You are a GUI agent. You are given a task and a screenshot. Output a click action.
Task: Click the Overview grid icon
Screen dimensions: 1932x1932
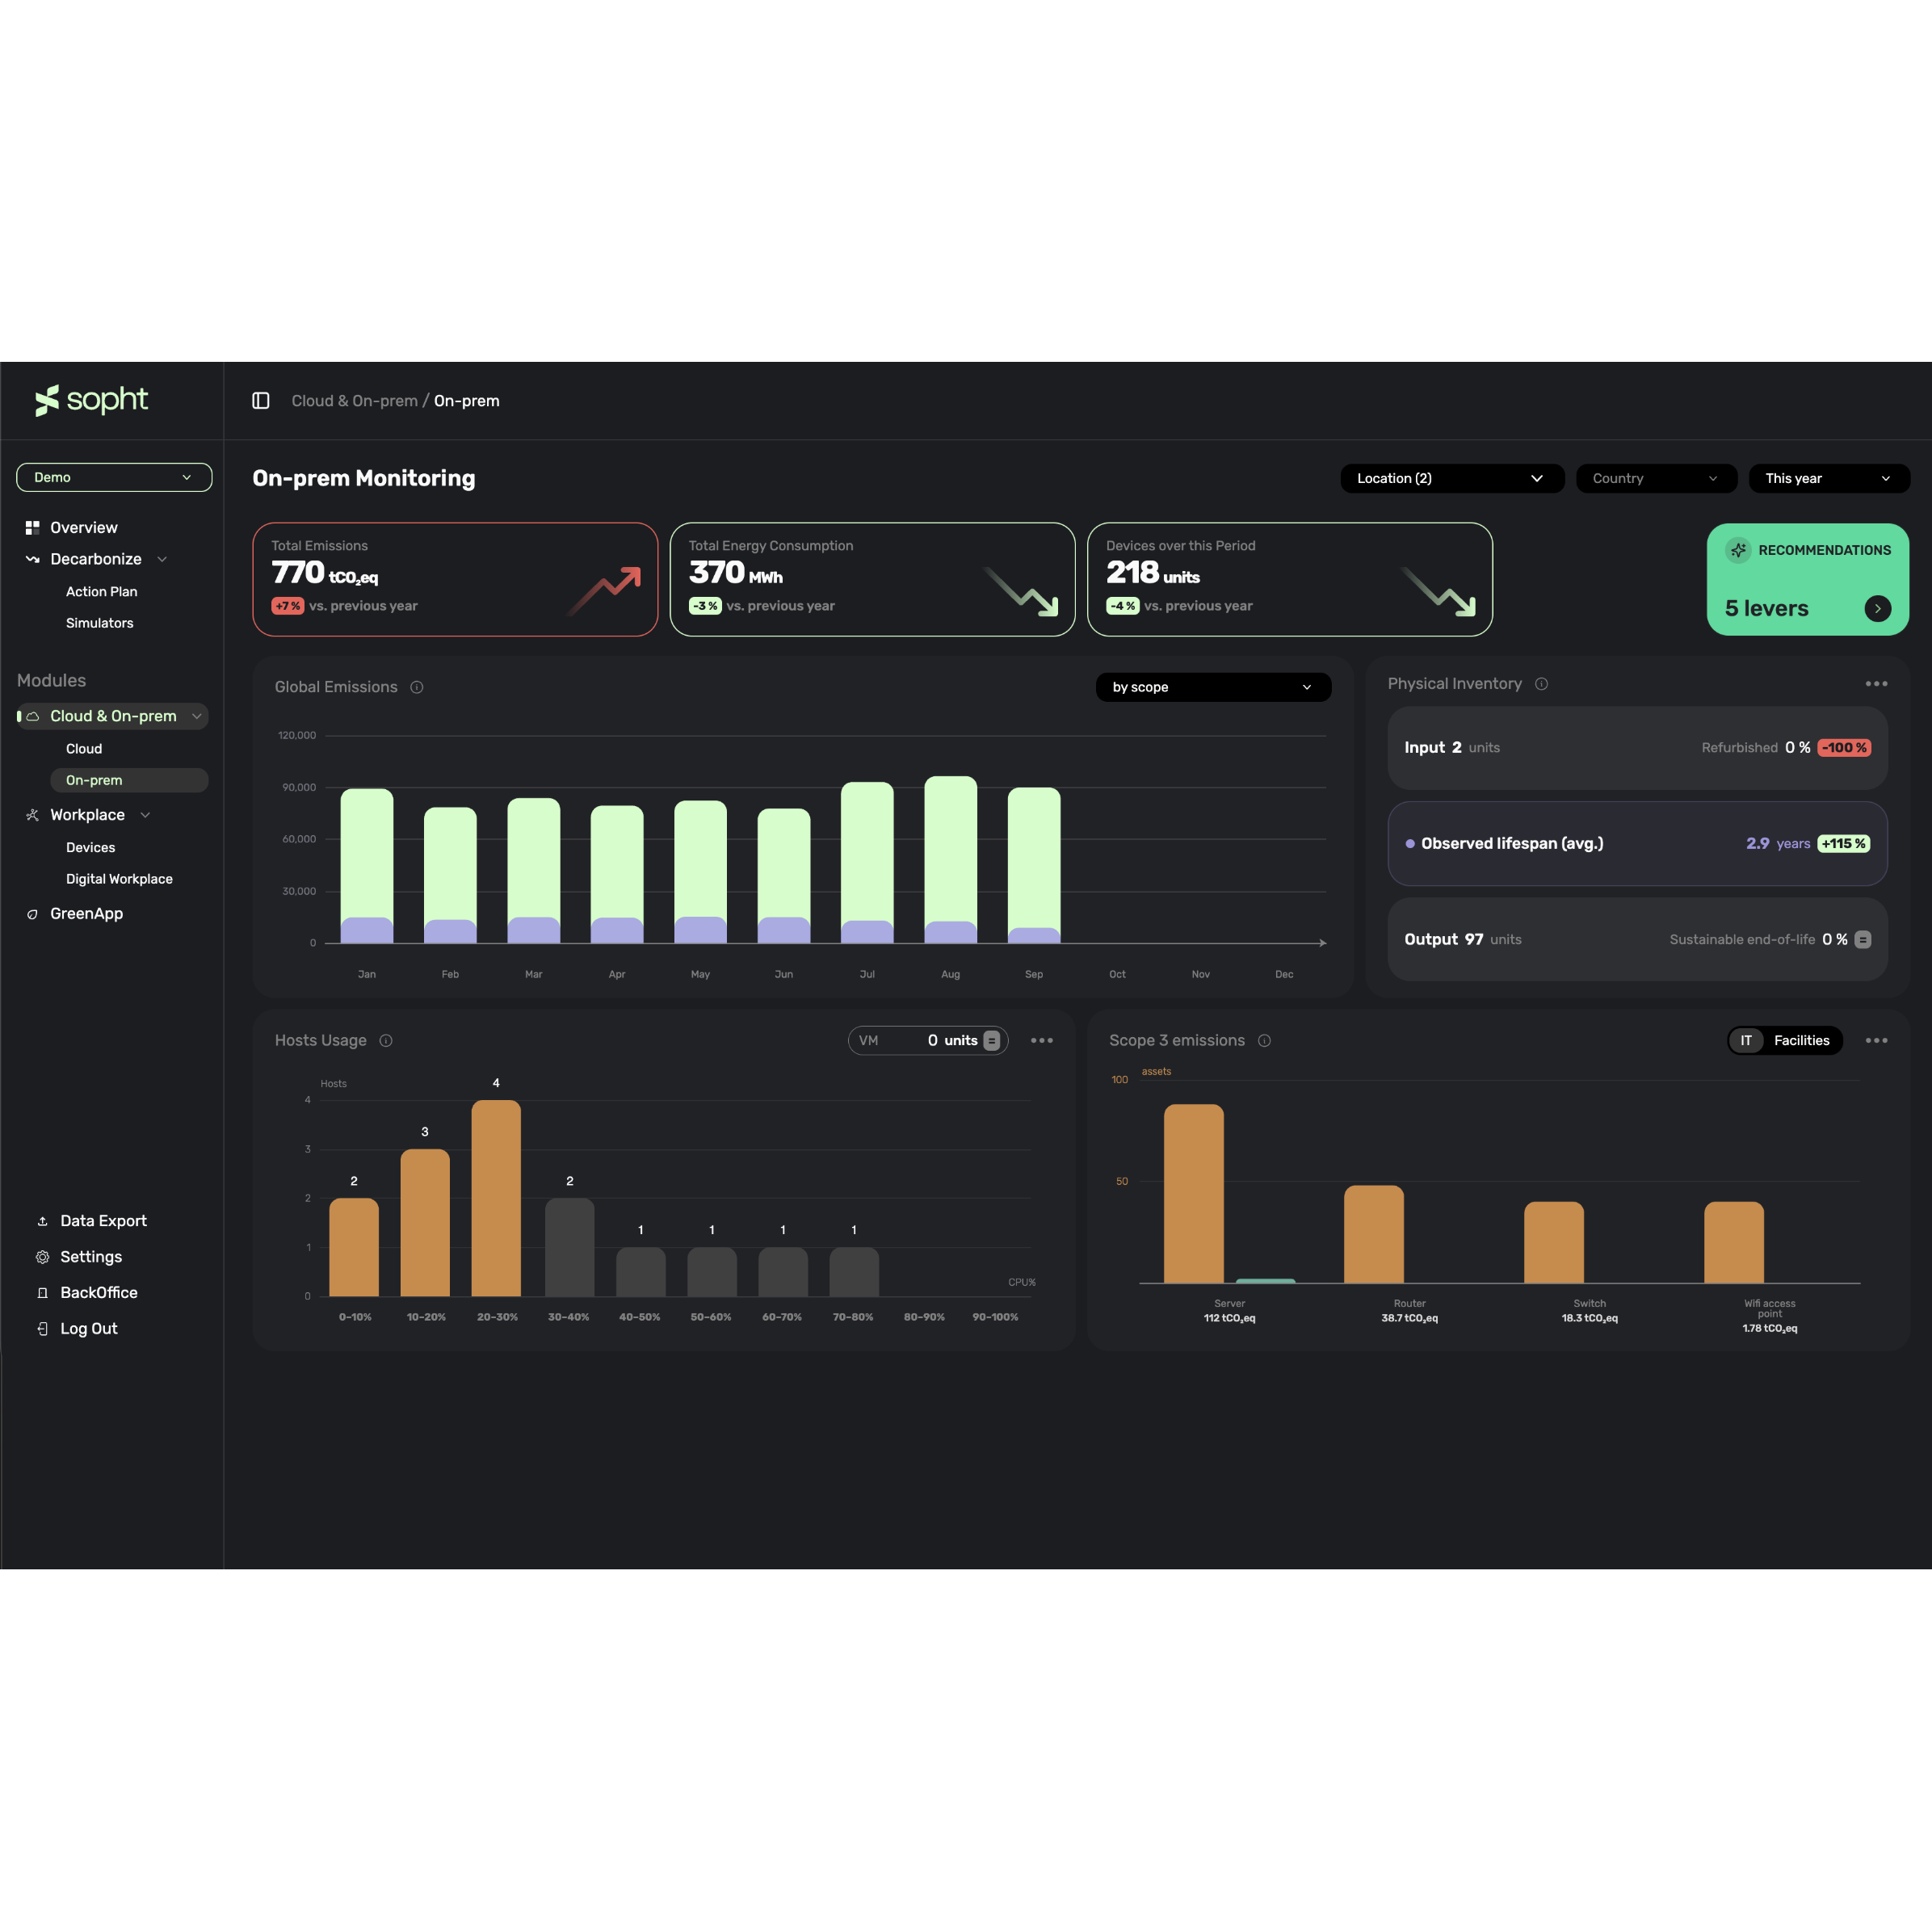pos(32,527)
